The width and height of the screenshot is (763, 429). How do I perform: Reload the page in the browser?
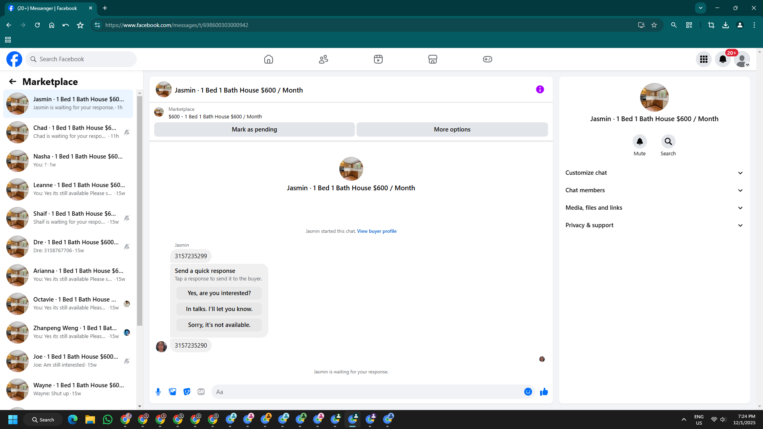click(x=37, y=25)
